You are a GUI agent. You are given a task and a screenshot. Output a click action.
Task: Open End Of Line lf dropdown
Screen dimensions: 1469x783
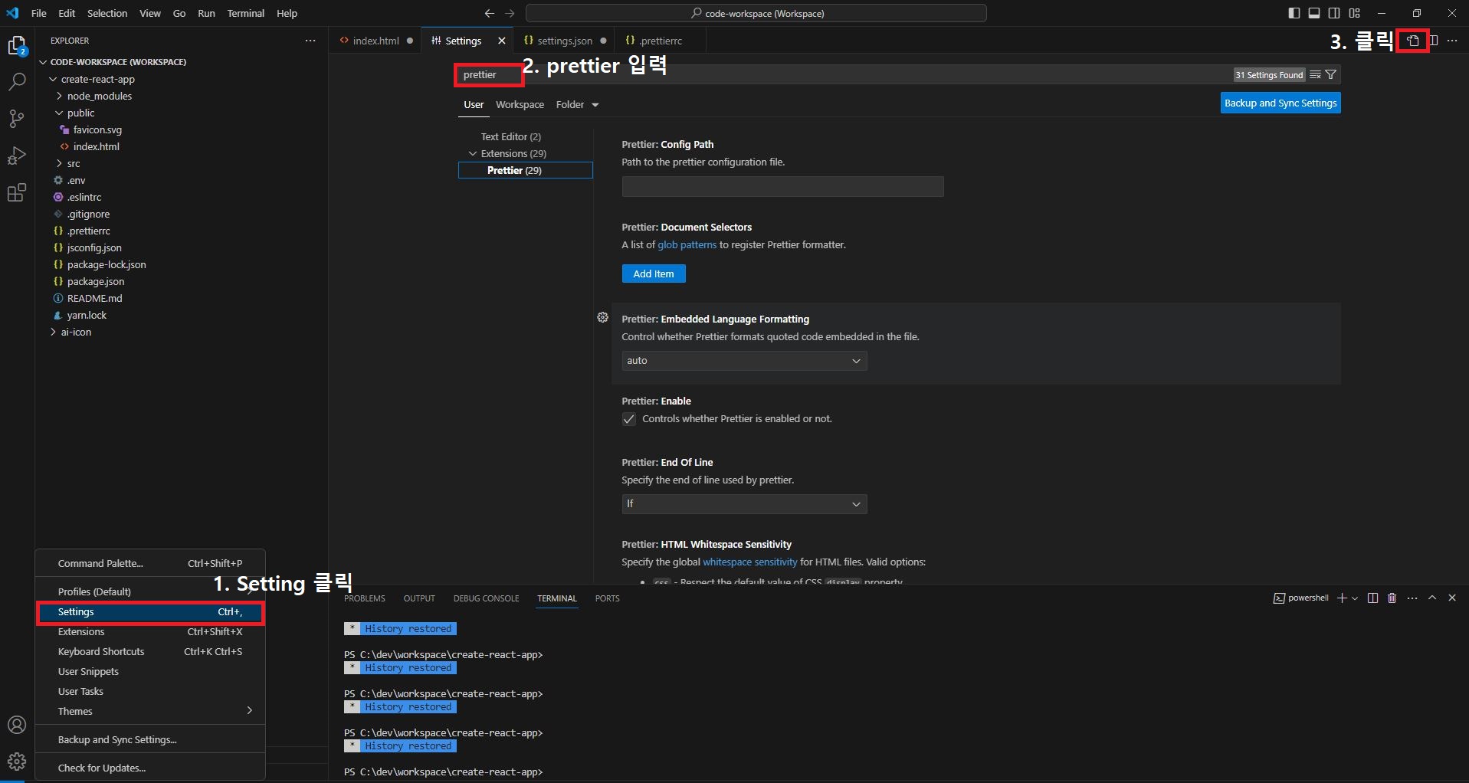744,504
